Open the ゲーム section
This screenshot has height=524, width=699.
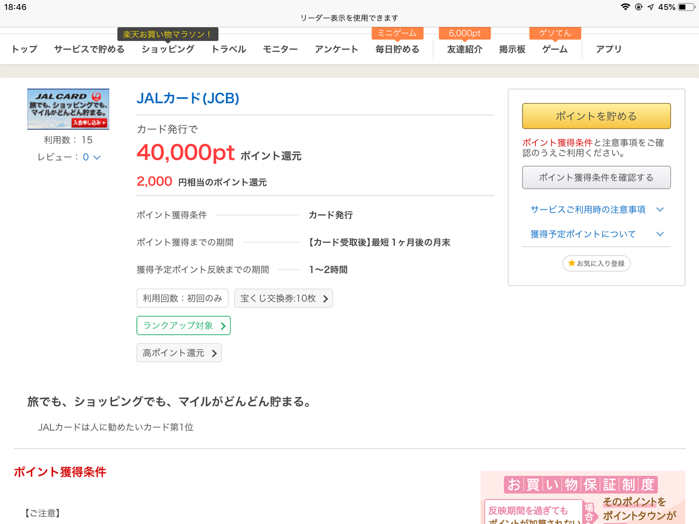(555, 49)
